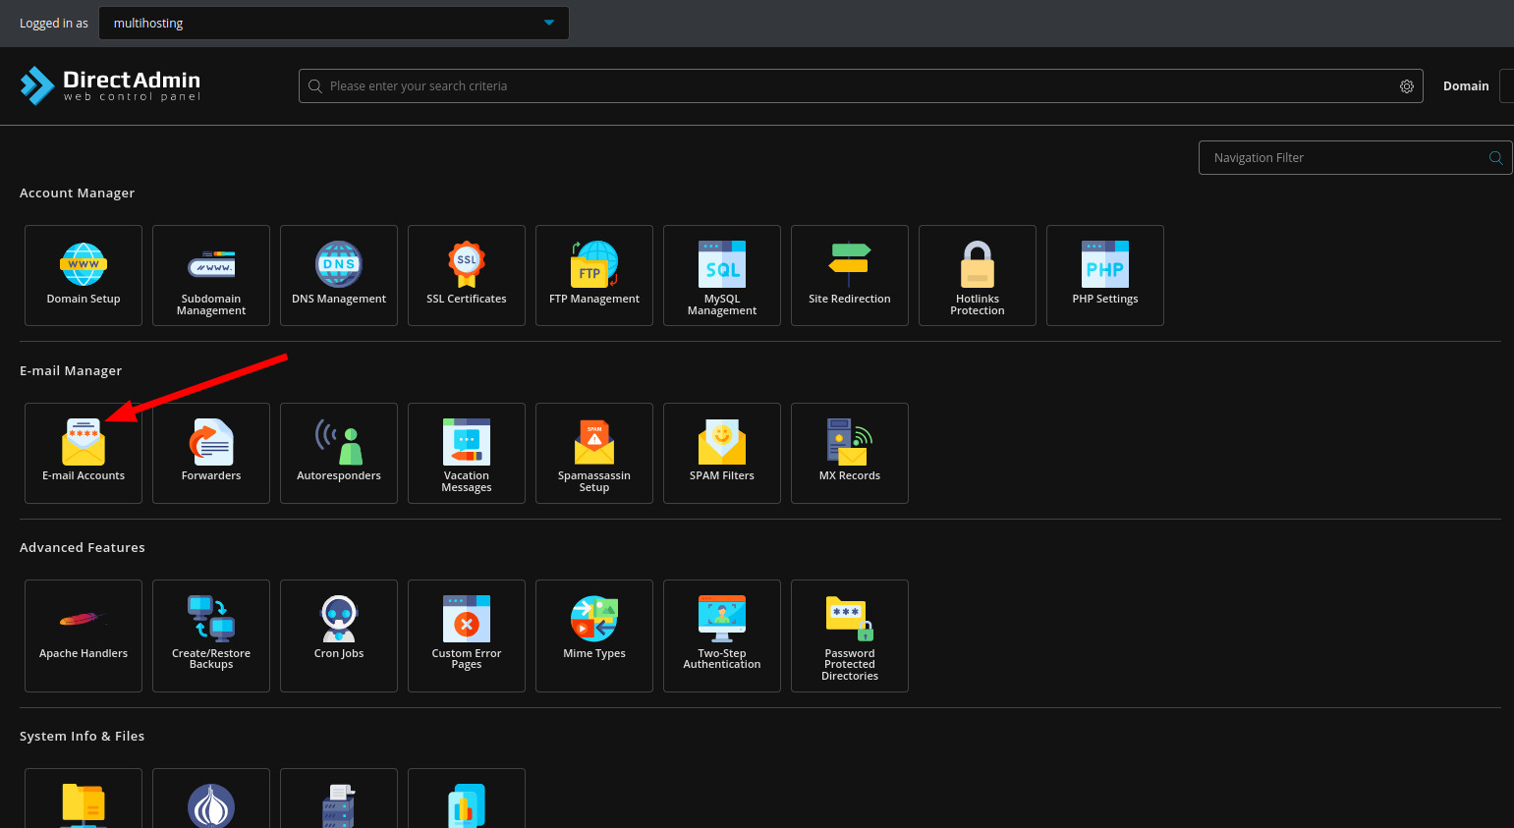This screenshot has width=1514, height=828.
Task: Open Spamassassin Setup
Action: pos(594,453)
